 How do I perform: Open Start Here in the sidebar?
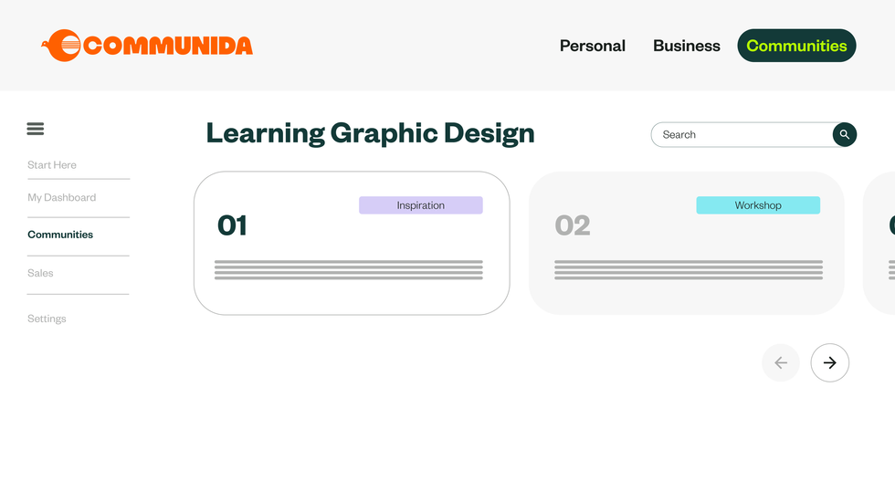click(52, 165)
